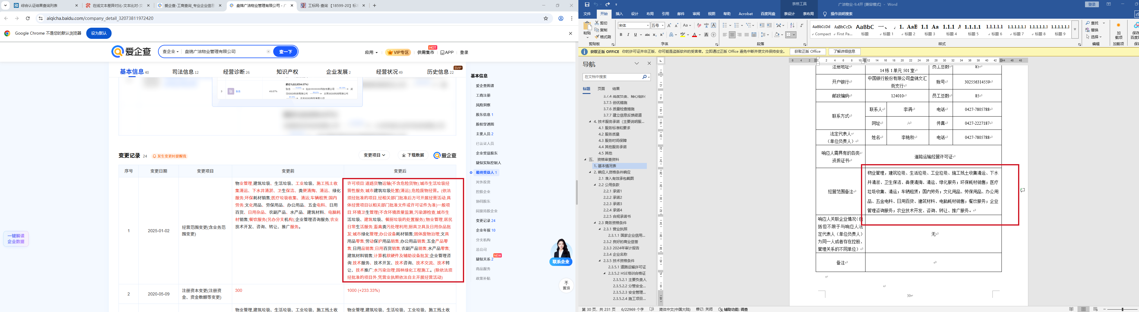Increase font size in Word ribbon
This screenshot has height=312, width=1139.
[669, 26]
